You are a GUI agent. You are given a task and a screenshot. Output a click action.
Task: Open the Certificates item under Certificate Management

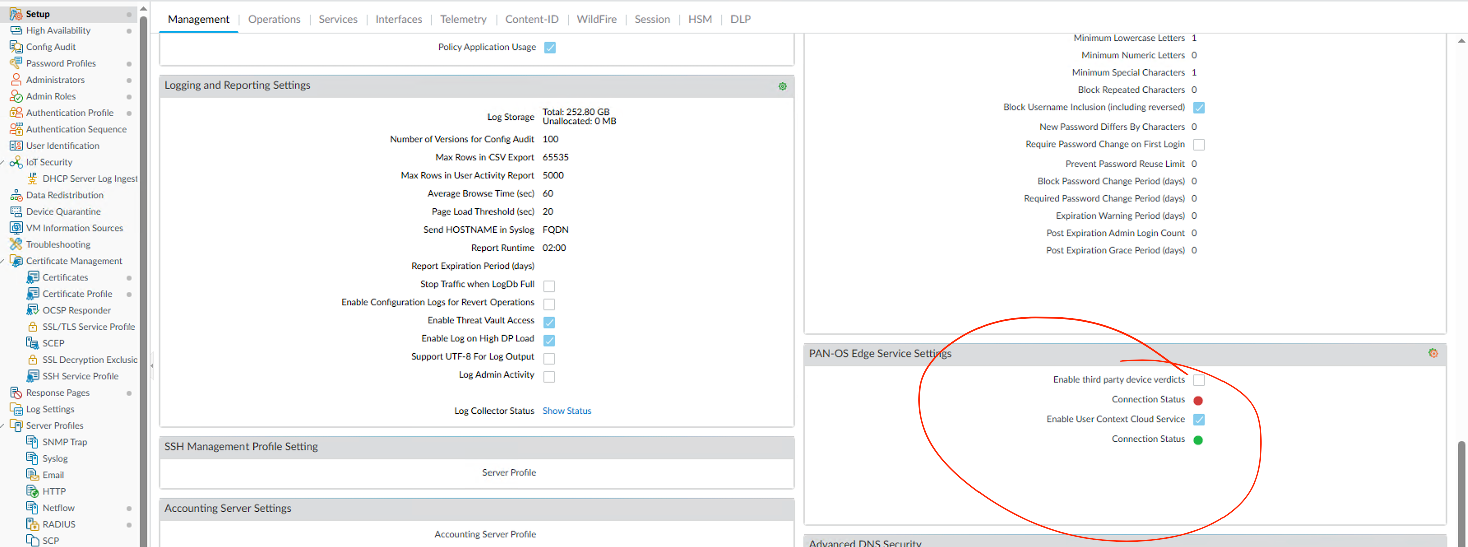tap(33, 277)
